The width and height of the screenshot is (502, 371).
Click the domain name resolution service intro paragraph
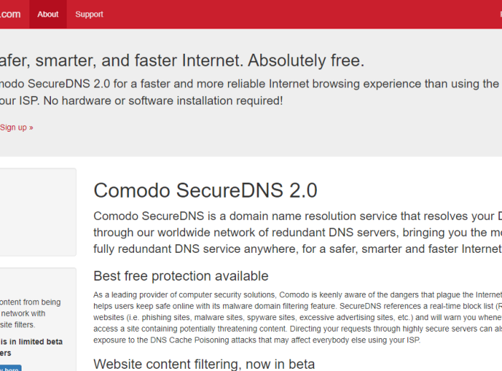coord(298,233)
